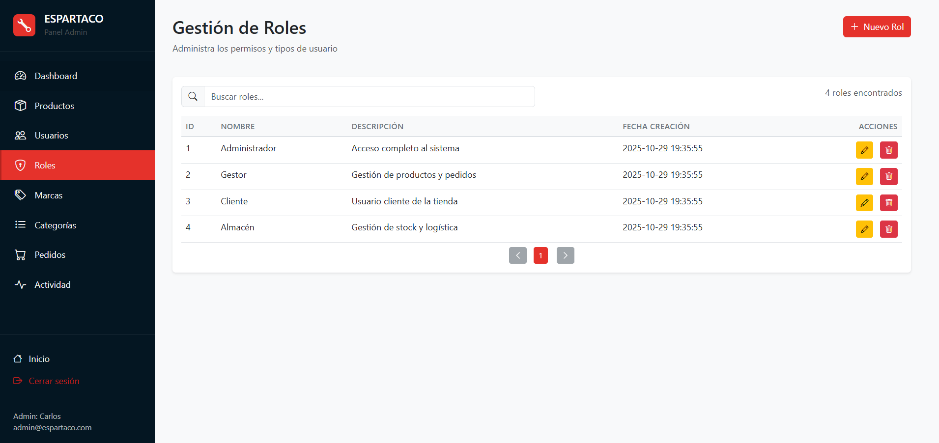Focus the Buscar roles search field

click(x=369, y=96)
